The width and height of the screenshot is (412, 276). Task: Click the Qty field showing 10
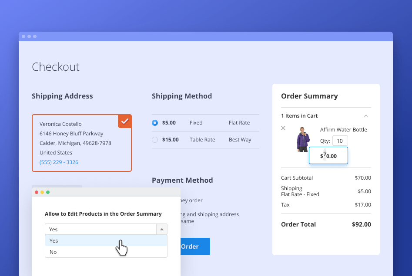(340, 140)
